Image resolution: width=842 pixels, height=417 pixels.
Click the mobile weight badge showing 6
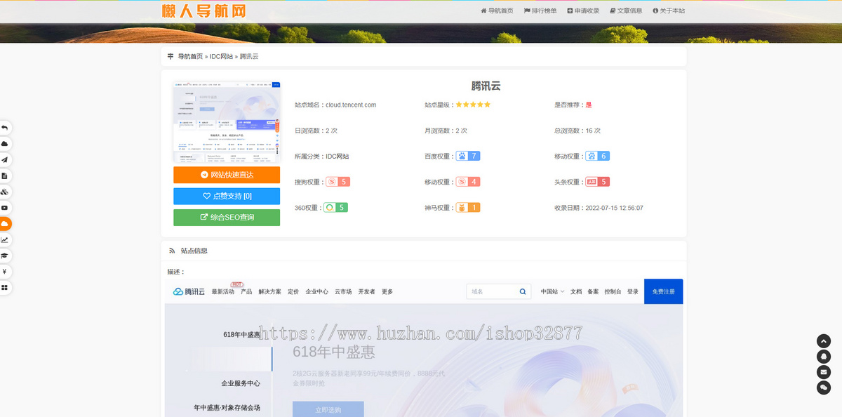pyautogui.click(x=598, y=156)
